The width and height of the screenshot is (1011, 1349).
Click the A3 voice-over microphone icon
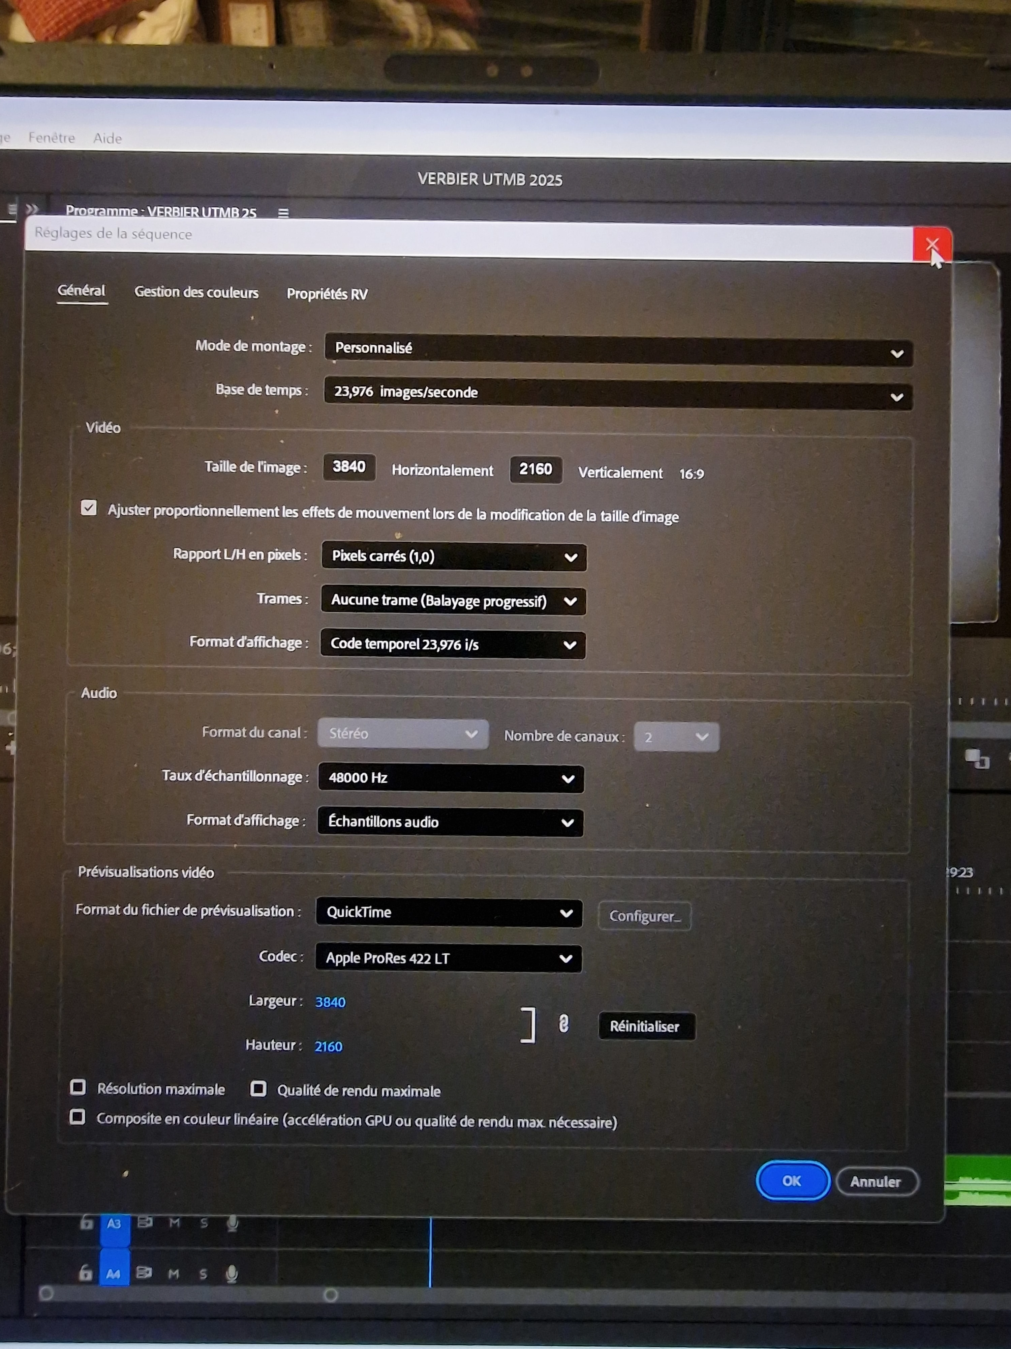(x=232, y=1223)
